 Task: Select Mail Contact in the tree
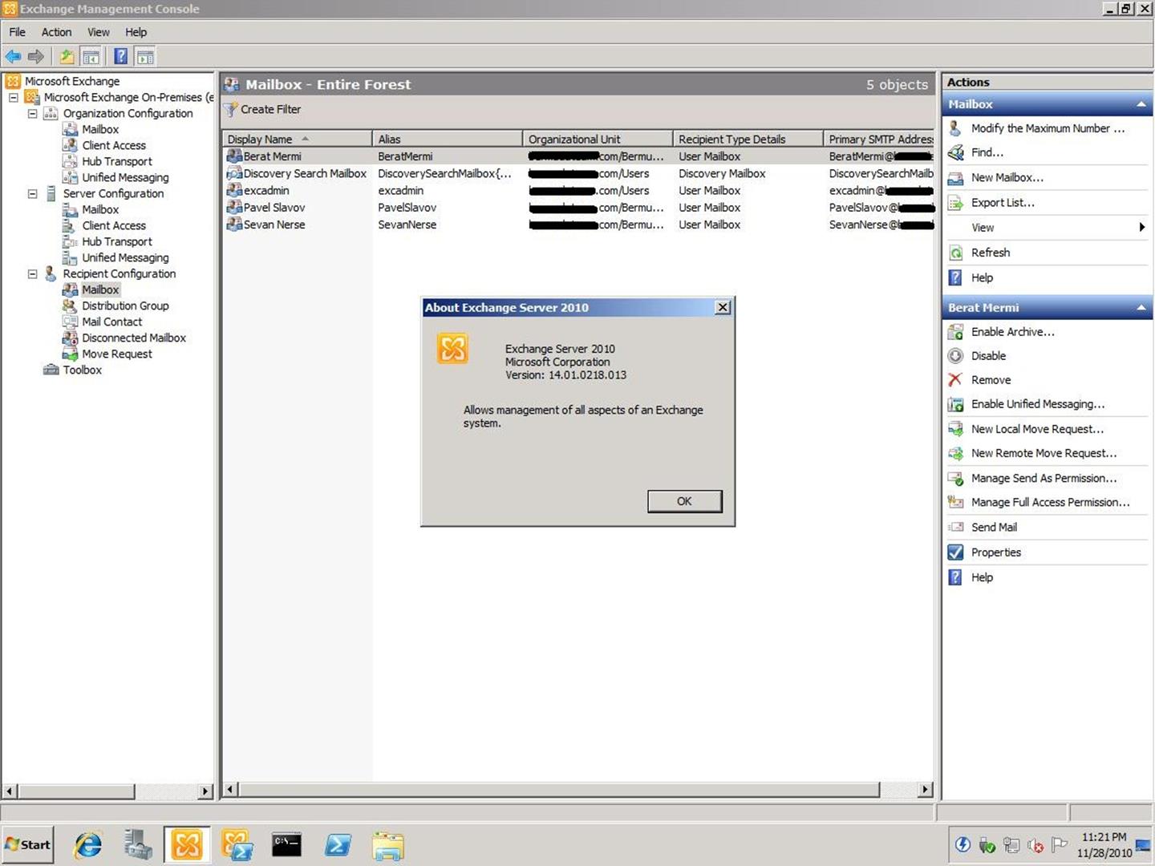click(x=111, y=322)
